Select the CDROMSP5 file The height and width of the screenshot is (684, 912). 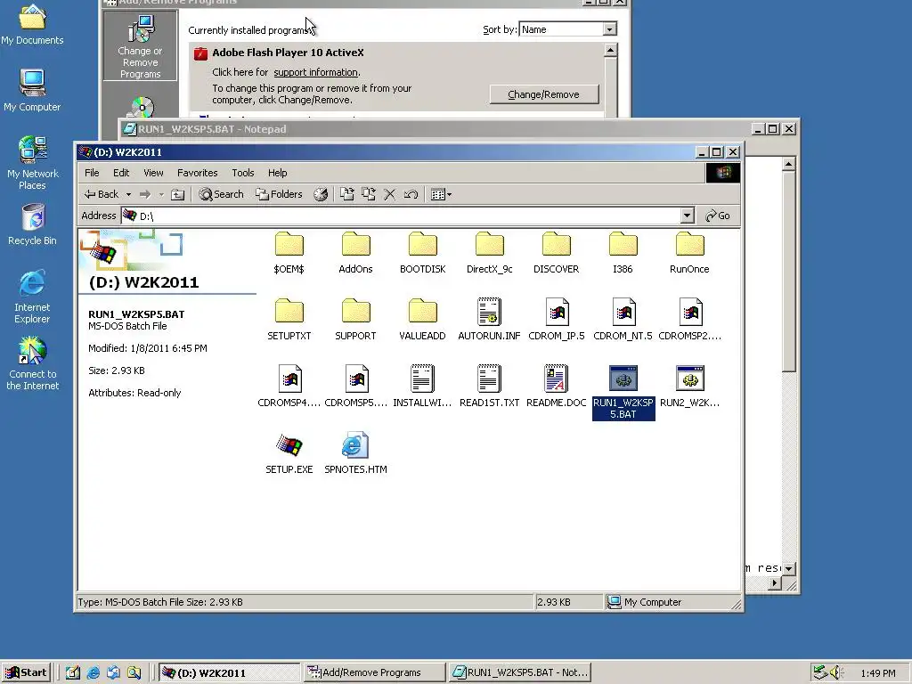click(355, 387)
